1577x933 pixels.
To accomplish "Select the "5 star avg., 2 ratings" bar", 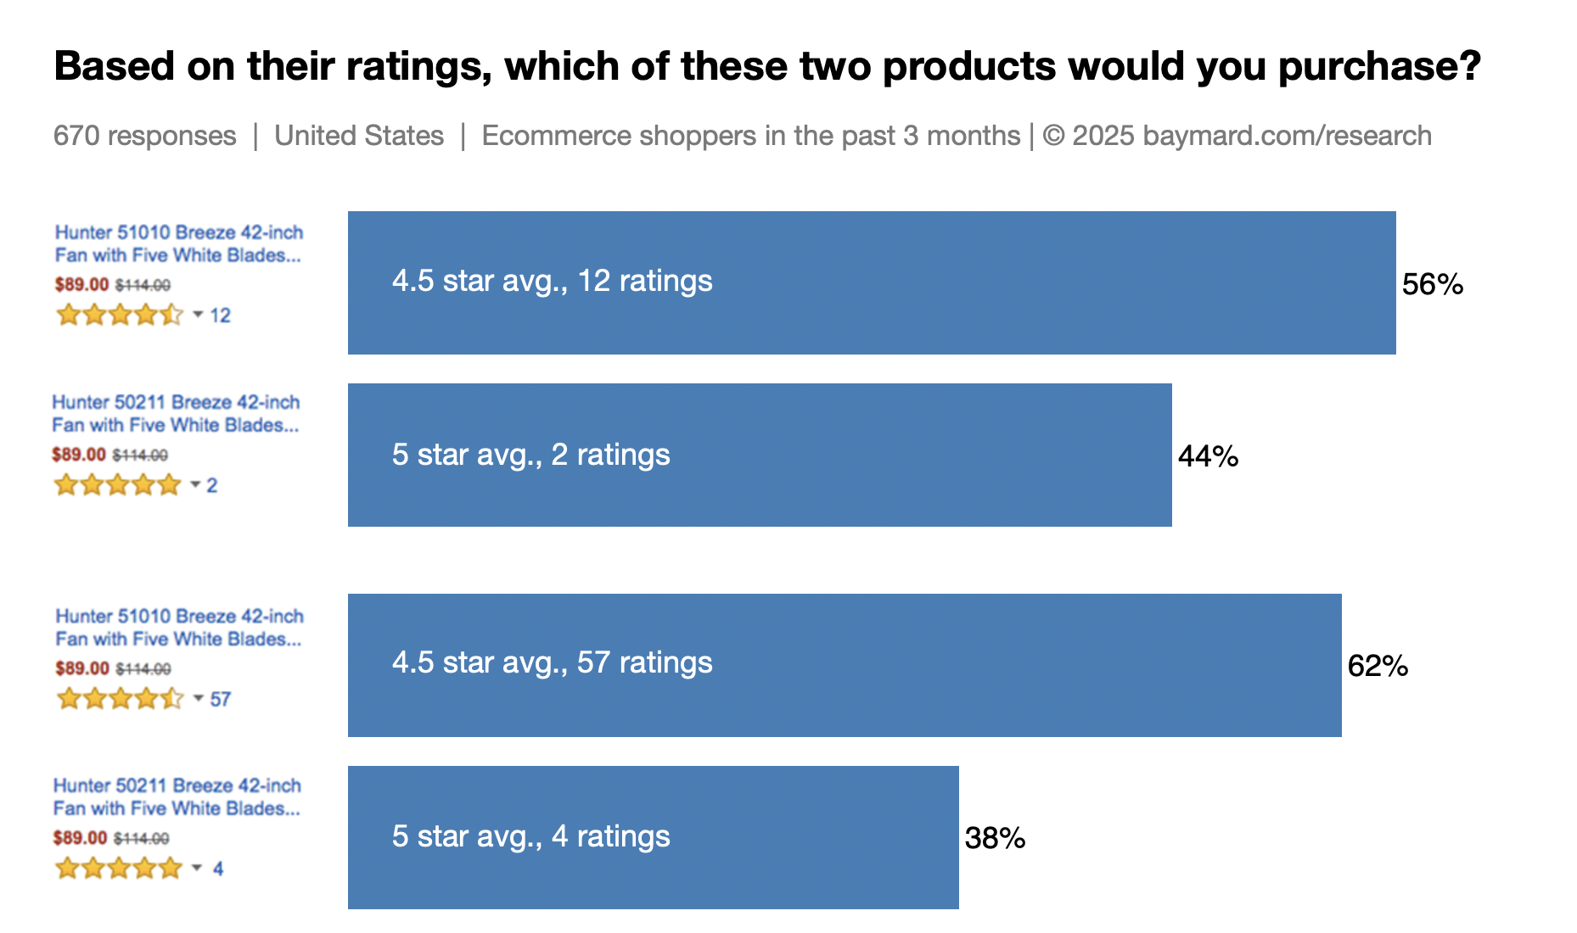I will tap(760, 455).
